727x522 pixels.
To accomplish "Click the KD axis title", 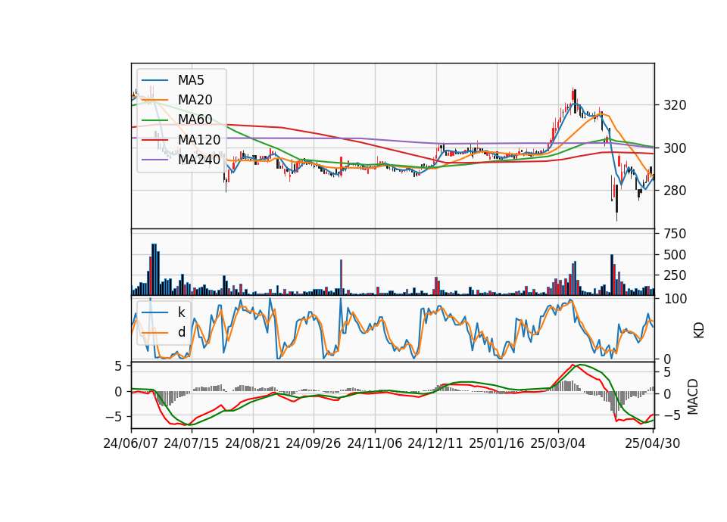I will pos(699,330).
